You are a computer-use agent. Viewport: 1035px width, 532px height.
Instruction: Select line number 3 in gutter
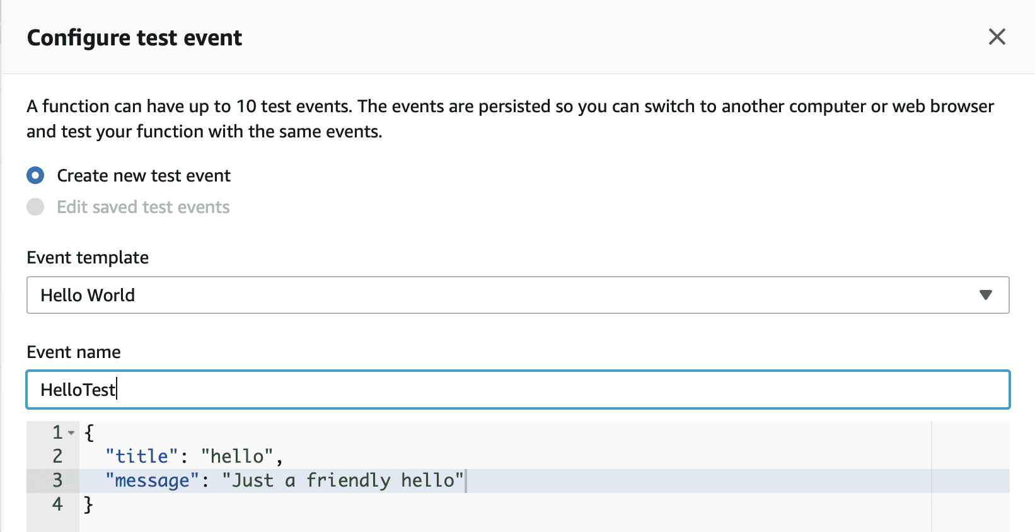57,480
